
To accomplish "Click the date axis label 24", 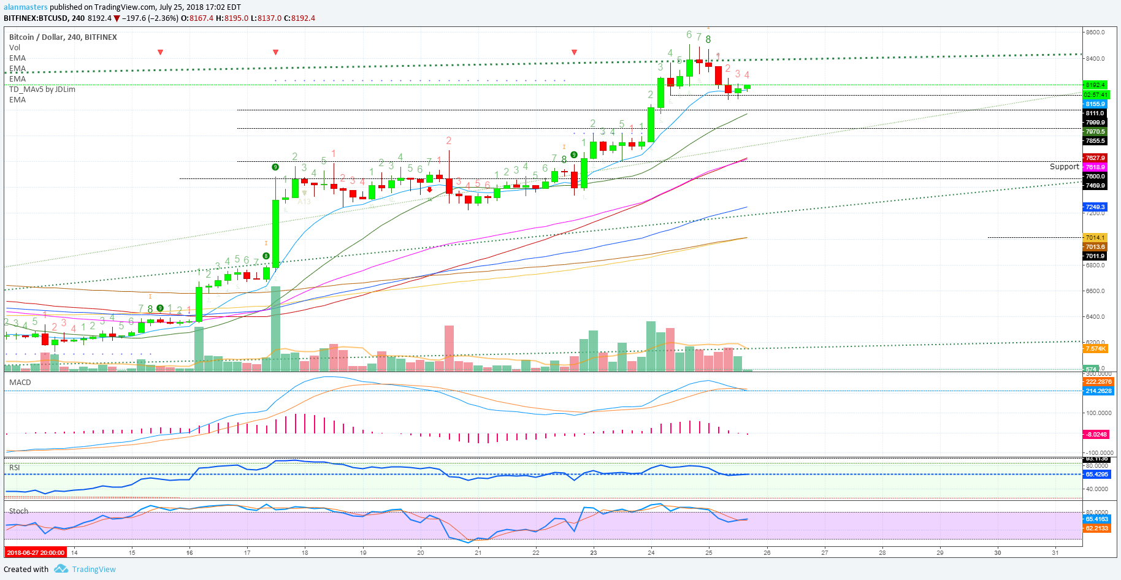I will [651, 553].
